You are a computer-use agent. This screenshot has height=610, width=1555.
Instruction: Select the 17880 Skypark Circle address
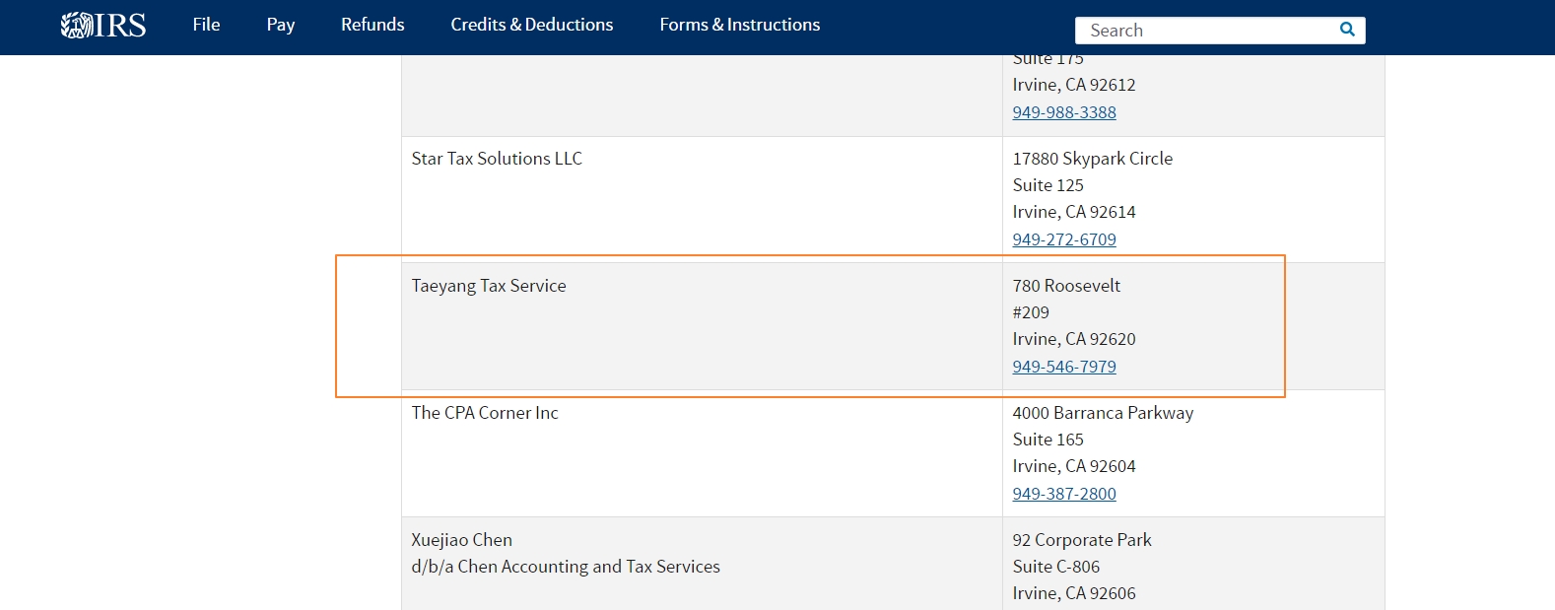click(1093, 159)
